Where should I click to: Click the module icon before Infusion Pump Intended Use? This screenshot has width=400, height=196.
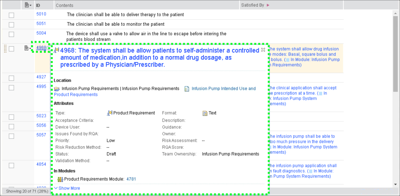[187, 89]
